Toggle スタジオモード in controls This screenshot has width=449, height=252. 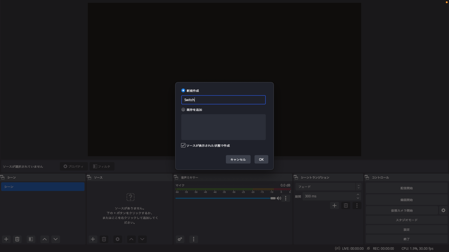(407, 220)
